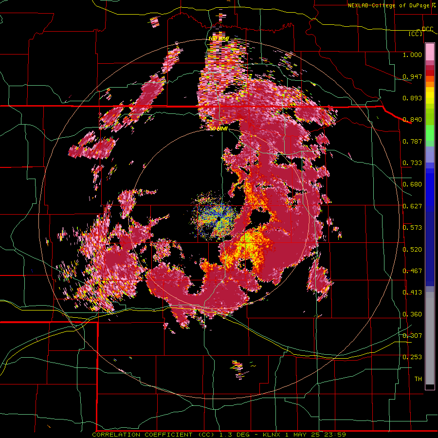Click the 0.360 color scale value
Viewport: 438px width, 438px height.
(412, 314)
